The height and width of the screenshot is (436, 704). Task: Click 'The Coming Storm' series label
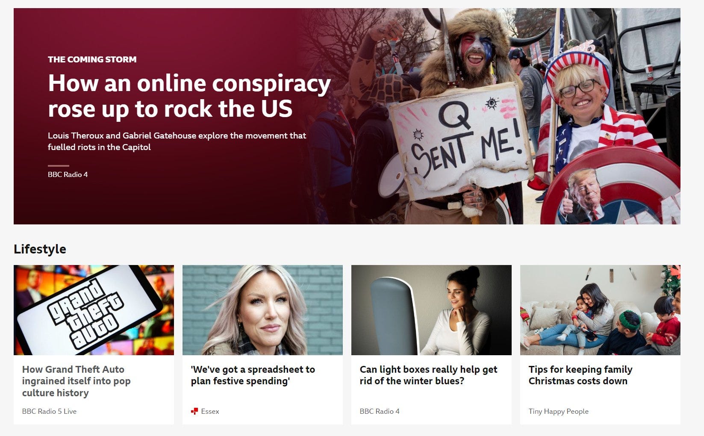[x=92, y=59]
